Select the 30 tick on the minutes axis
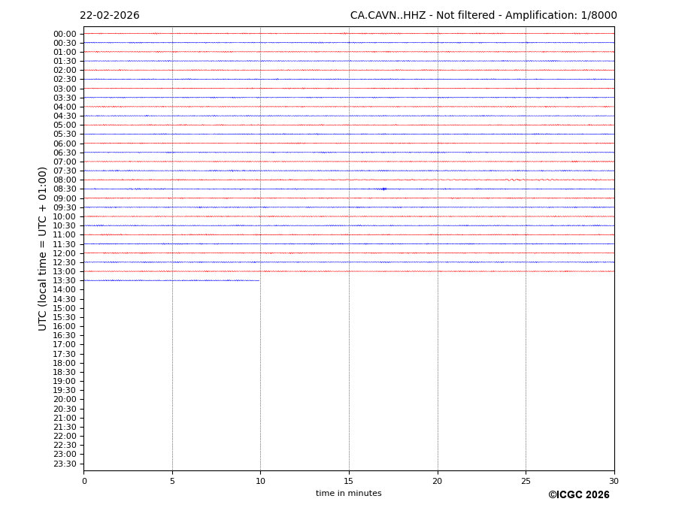Screen dimensions: 697x523 (x=614, y=481)
